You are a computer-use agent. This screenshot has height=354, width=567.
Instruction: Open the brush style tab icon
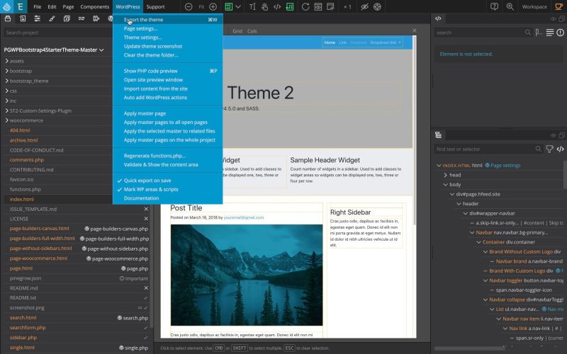52,18
